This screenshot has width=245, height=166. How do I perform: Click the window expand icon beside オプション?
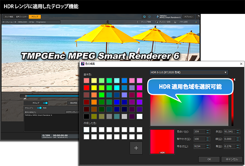click(x=198, y=16)
